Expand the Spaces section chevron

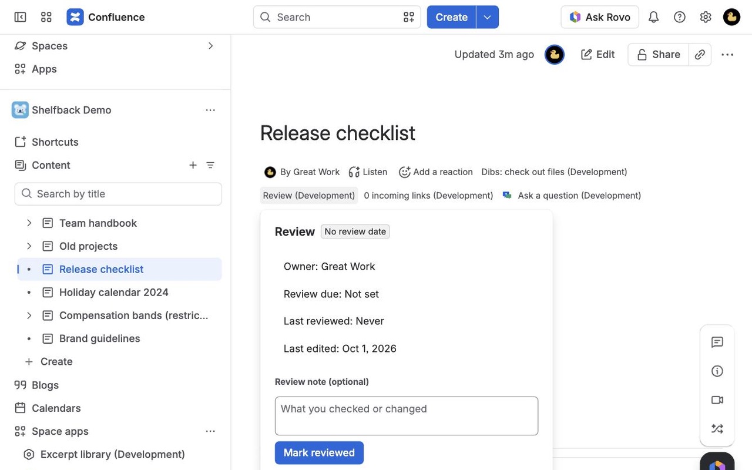210,46
